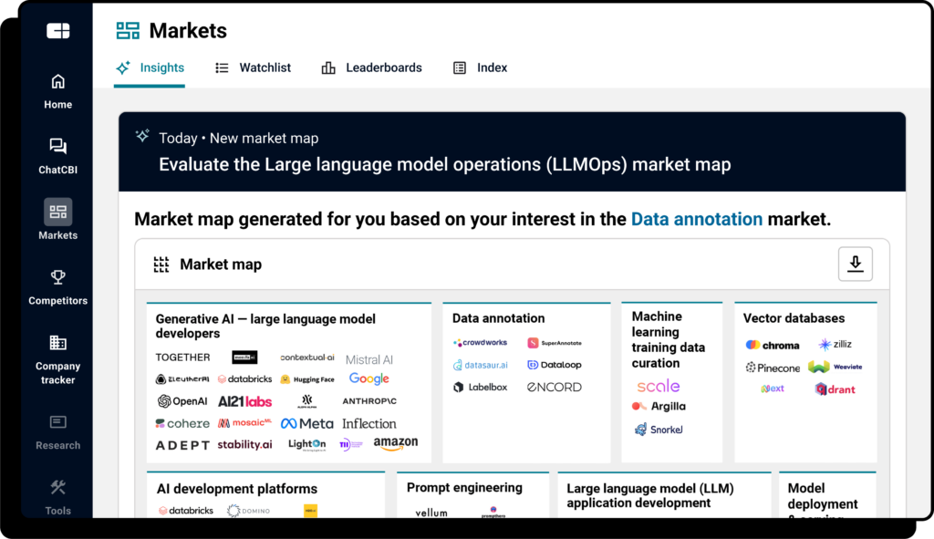Image resolution: width=934 pixels, height=539 pixels.
Task: Click the Dataloop logo
Action: pos(555,365)
